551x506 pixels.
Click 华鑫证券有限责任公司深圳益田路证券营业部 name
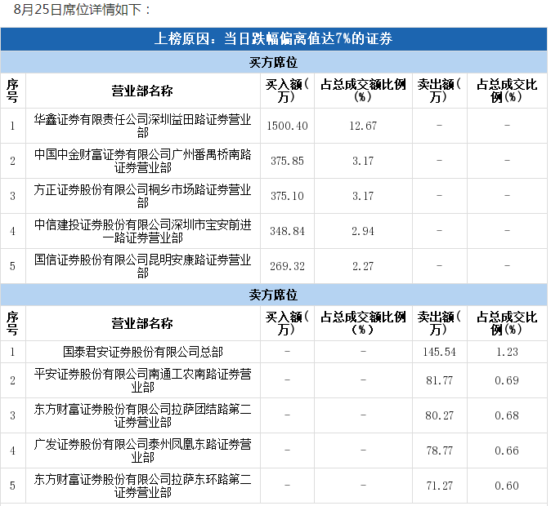143,126
